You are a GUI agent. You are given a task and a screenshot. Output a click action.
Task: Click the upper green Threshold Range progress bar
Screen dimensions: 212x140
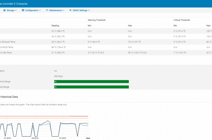point(91,82)
